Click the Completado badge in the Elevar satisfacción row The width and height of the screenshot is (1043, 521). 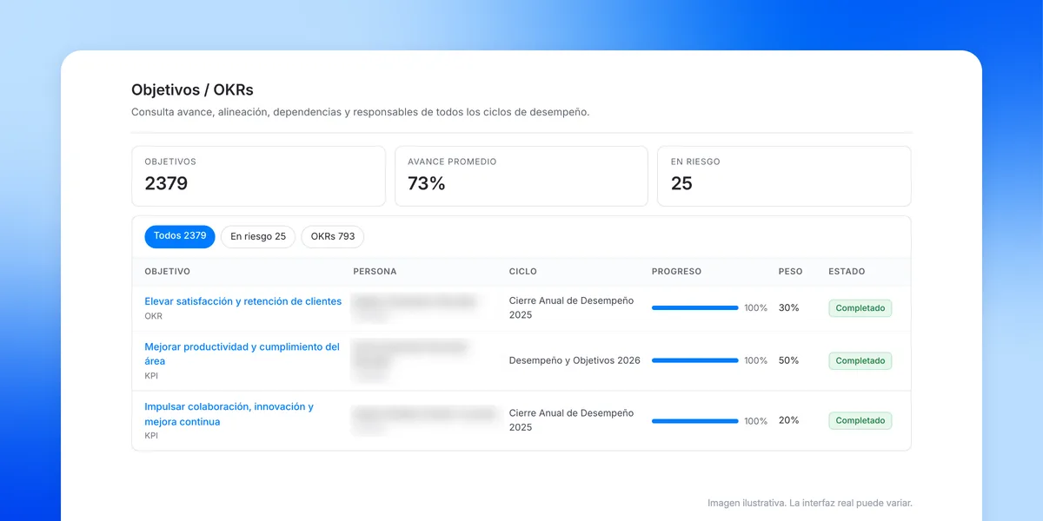[x=860, y=308]
